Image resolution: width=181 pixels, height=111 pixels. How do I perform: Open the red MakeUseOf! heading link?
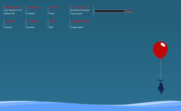pyautogui.click(x=12, y=7)
